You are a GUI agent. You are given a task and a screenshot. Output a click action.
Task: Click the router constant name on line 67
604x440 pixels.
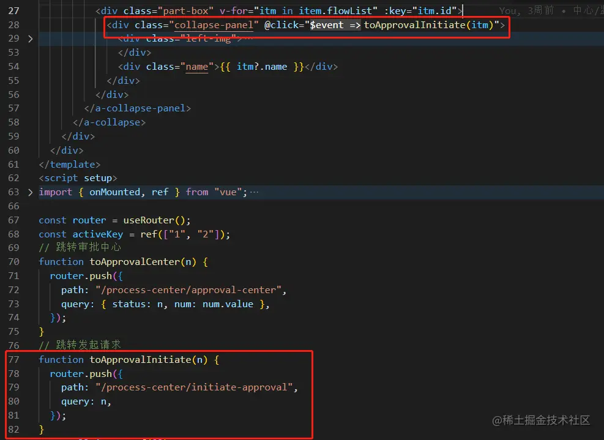pyautogui.click(x=89, y=220)
